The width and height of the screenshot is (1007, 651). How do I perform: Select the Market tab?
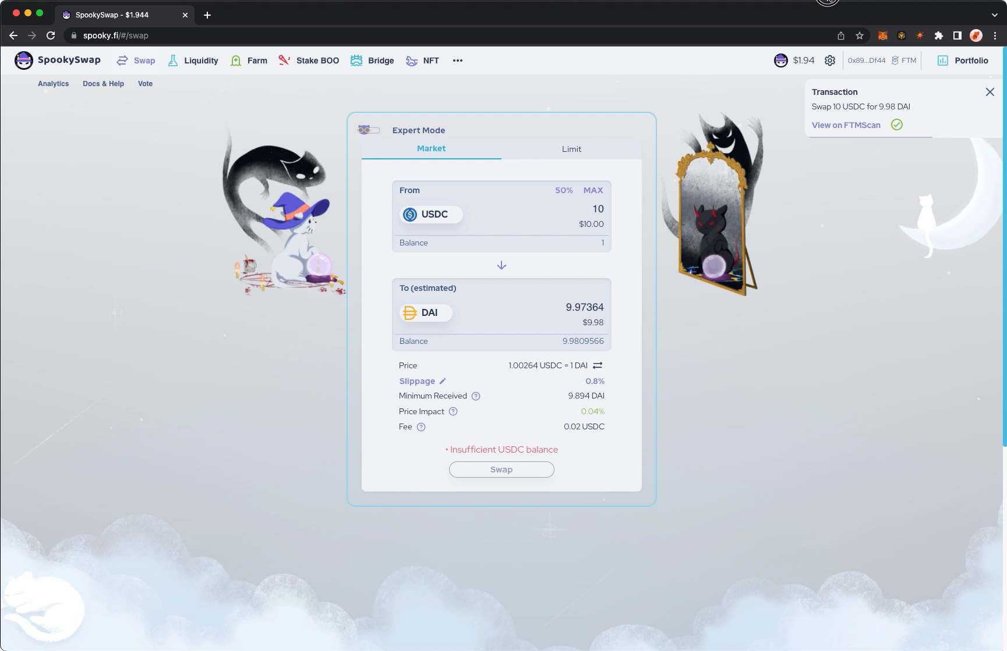pyautogui.click(x=431, y=149)
